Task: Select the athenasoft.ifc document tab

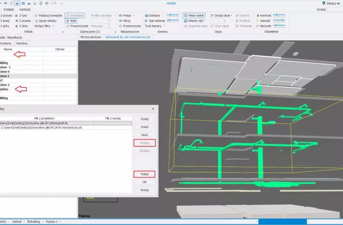Action: (x=128, y=37)
